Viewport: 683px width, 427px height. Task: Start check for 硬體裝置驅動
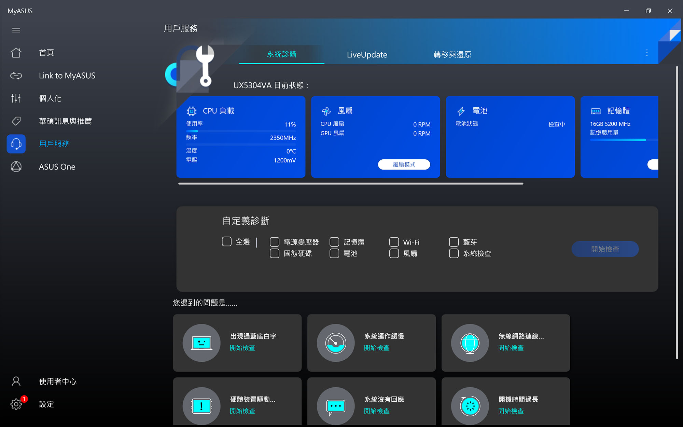pyautogui.click(x=242, y=411)
